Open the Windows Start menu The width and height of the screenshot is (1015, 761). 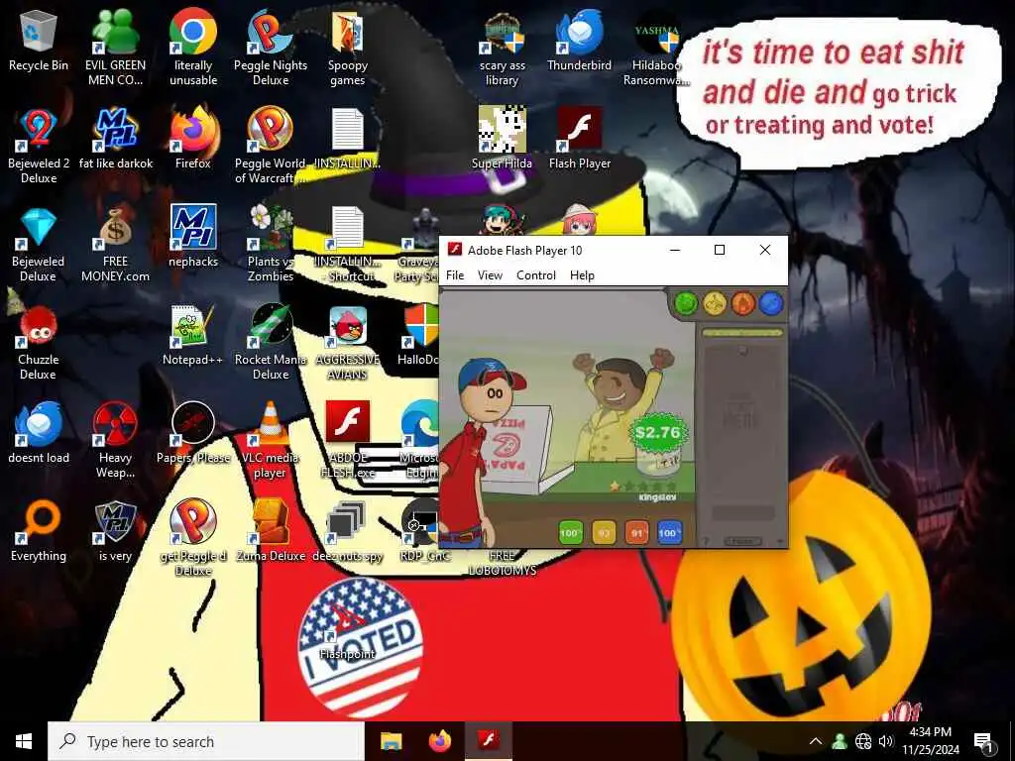click(x=24, y=741)
